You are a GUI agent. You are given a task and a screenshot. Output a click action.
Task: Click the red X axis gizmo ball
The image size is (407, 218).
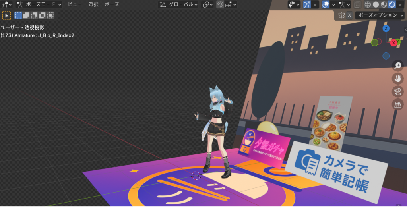[394, 43]
